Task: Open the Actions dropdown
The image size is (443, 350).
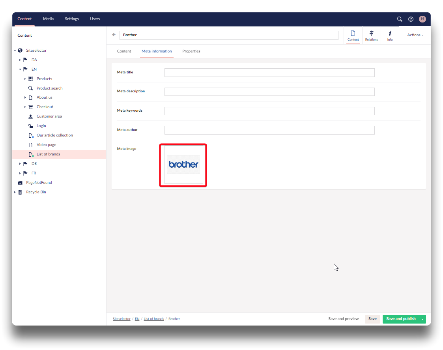Action: tap(415, 35)
